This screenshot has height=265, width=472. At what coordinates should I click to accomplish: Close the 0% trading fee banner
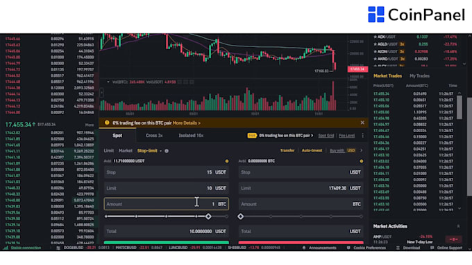[362, 122]
